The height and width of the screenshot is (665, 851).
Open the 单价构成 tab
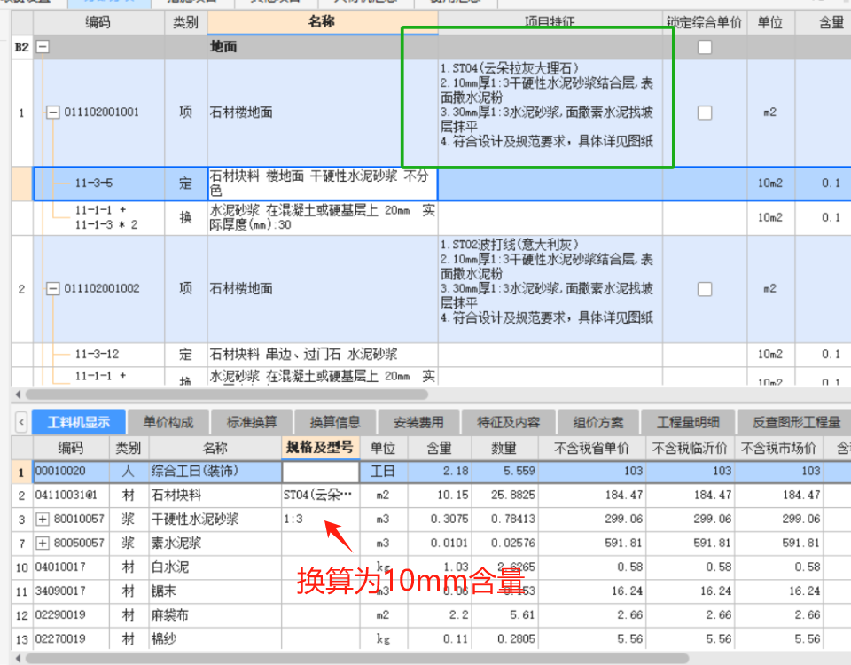[x=168, y=422]
